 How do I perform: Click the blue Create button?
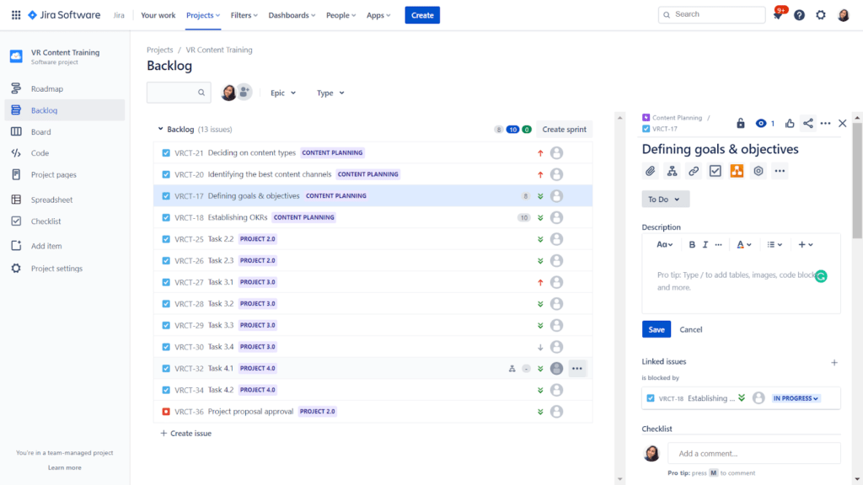click(422, 15)
